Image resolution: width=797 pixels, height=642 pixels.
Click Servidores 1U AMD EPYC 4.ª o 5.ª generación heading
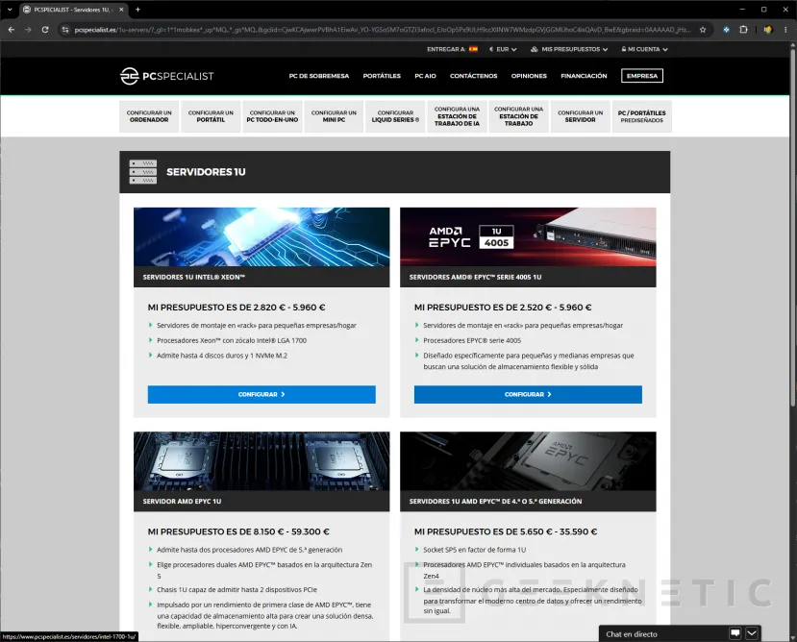pos(495,501)
